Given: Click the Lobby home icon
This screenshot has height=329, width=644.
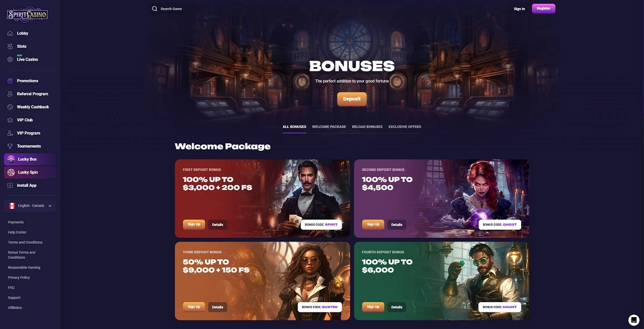Looking at the screenshot, I should point(10,33).
